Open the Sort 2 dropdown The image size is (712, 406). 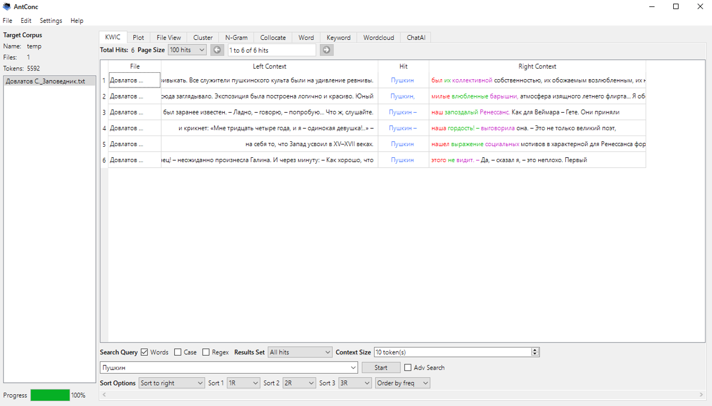[299, 383]
